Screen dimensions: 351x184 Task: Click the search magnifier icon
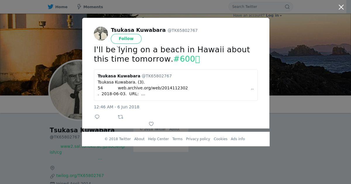(287, 7)
